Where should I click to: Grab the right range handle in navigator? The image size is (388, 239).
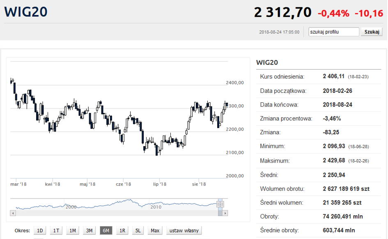pos(222,204)
